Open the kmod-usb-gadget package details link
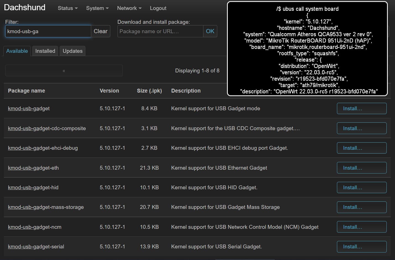This screenshot has height=260, width=395. [29, 108]
